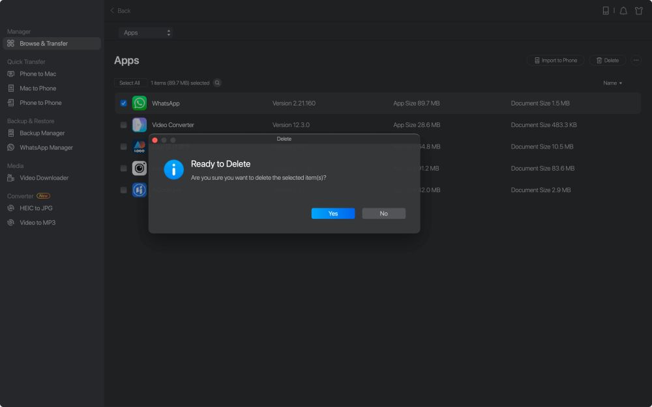Viewport: 652px width, 407px height.
Task: Click the camera app icon
Action: click(140, 169)
